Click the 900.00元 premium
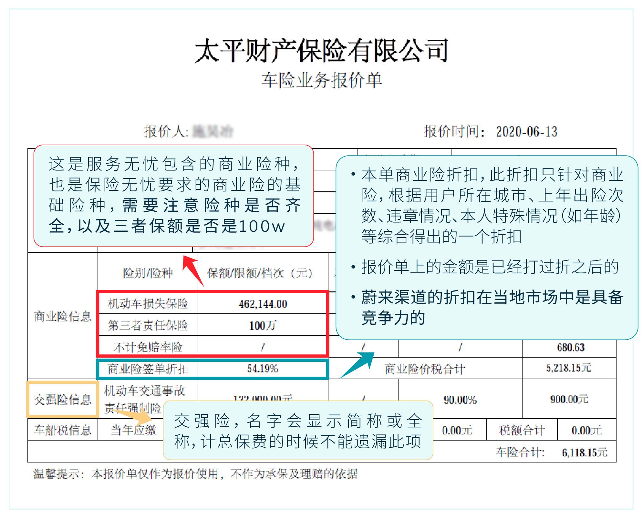 569,400
